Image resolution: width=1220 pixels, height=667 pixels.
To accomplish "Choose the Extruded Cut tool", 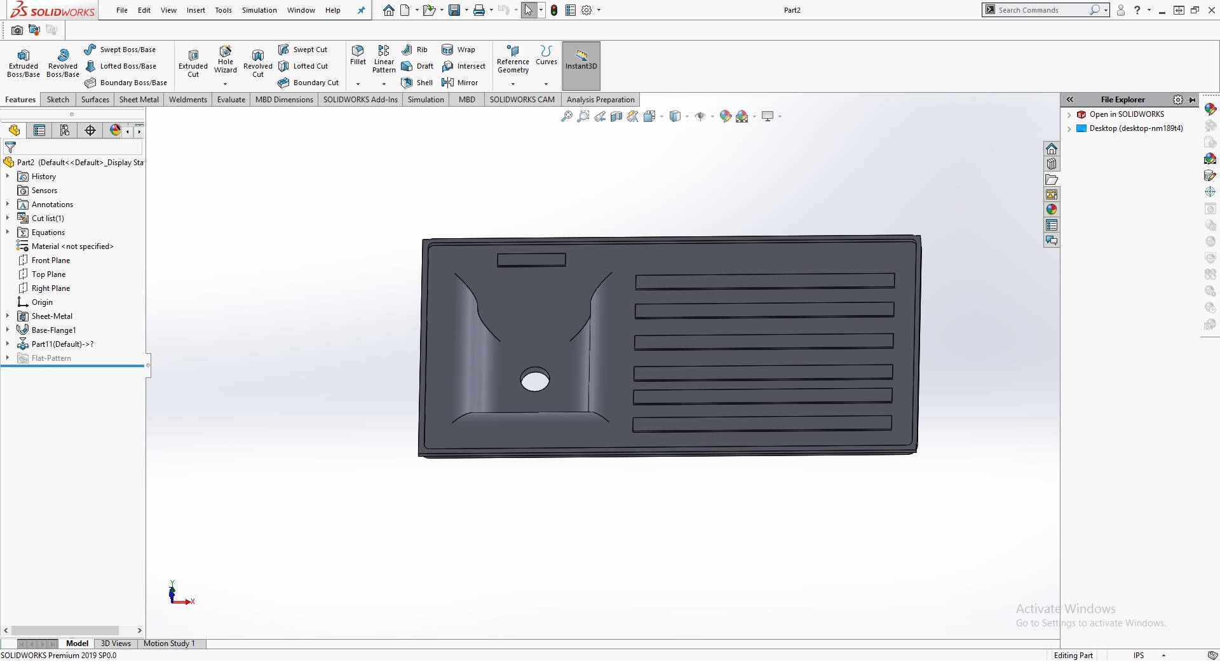I will (x=193, y=63).
